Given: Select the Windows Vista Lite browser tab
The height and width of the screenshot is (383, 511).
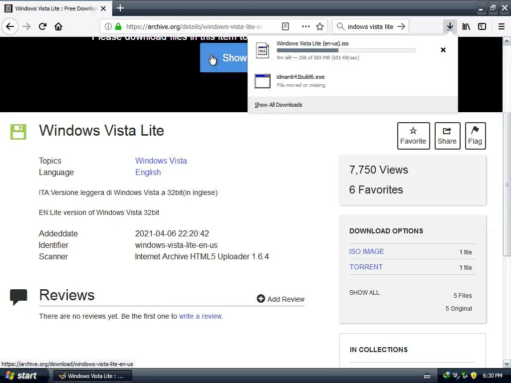Looking at the screenshot, I should pos(56,8).
